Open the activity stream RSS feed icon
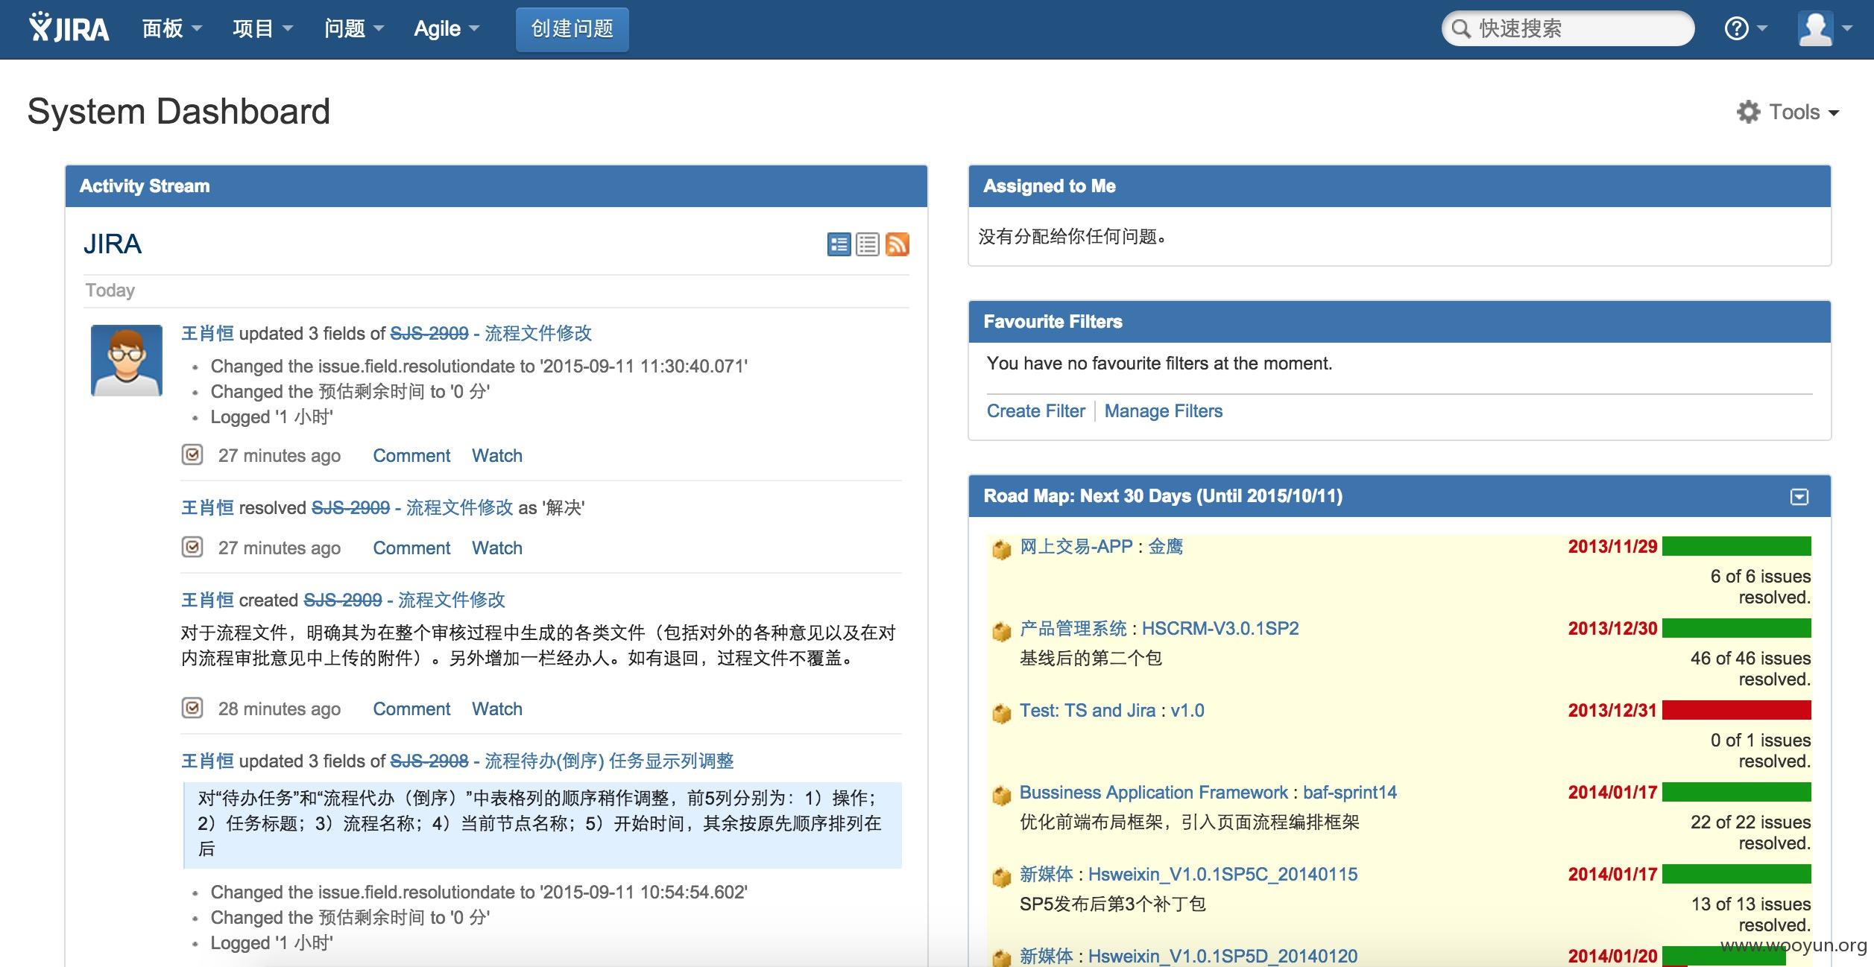This screenshot has width=1874, height=967. 897,244
